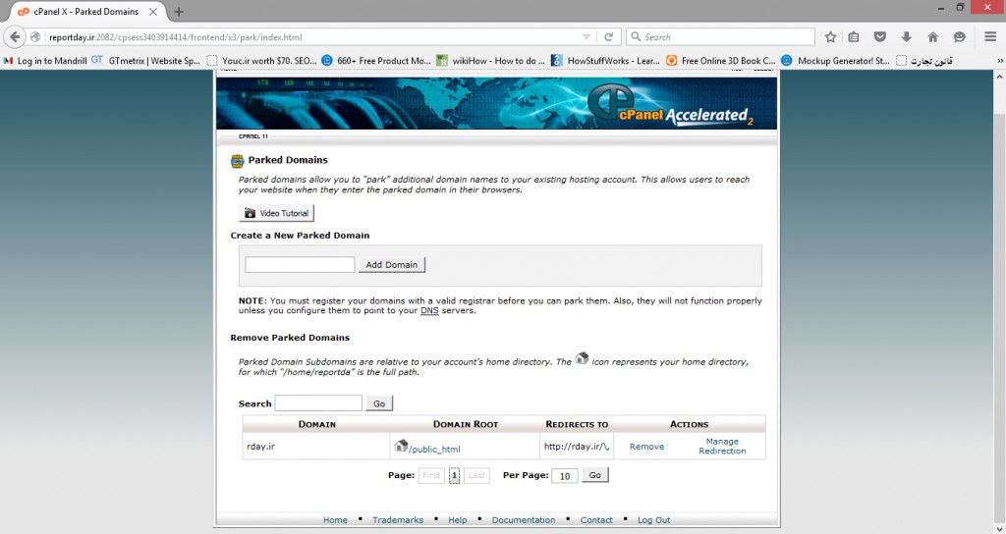Click Remove for rday.ir domain
The image size is (1006, 534).
[x=646, y=447]
